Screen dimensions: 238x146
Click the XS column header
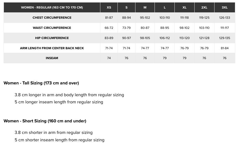[109, 7]
